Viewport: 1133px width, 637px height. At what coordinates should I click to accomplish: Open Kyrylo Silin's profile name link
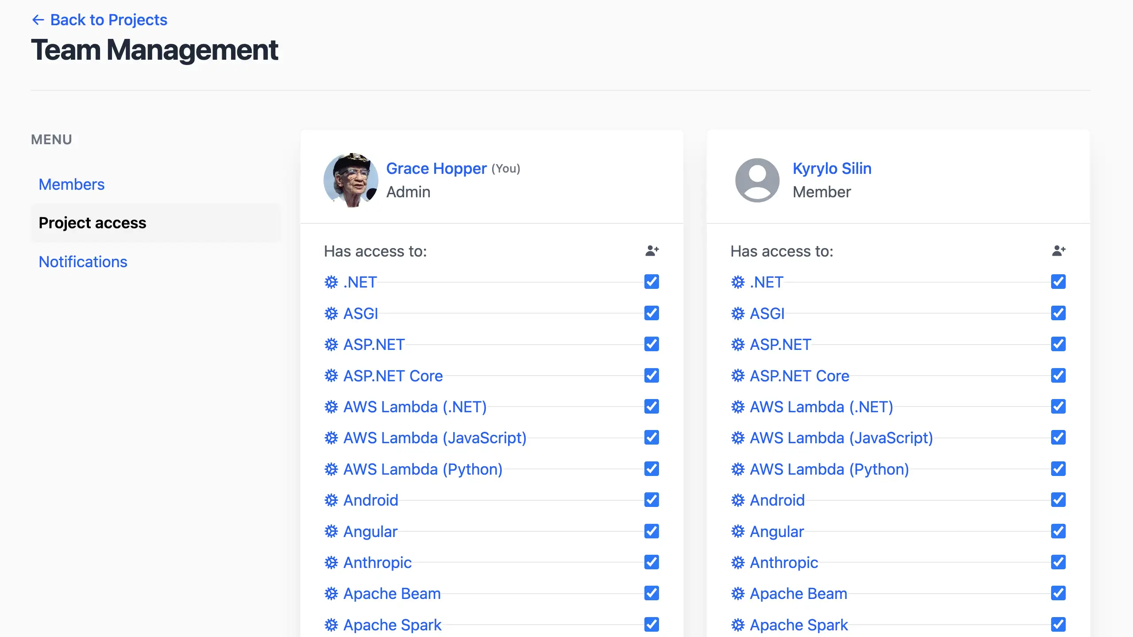(x=832, y=169)
